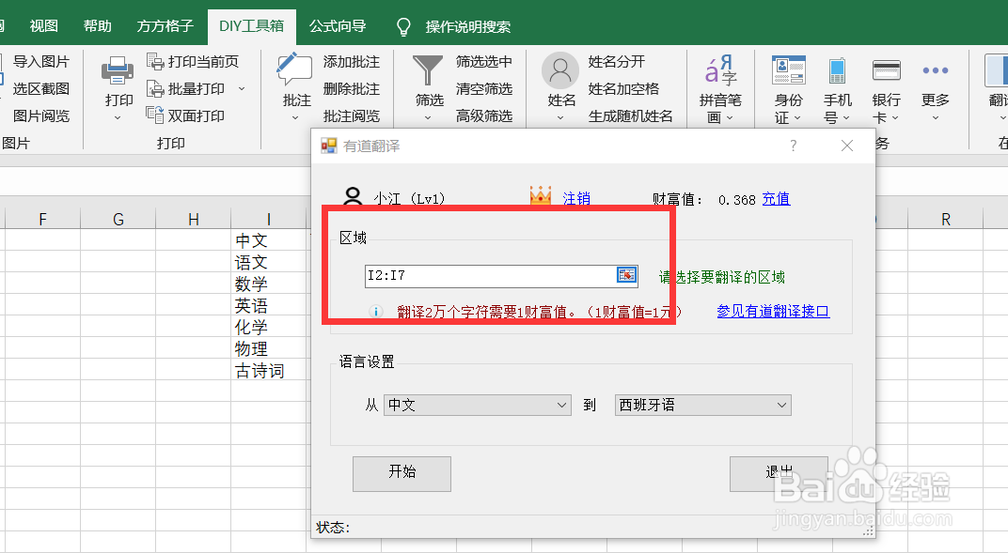Click the More (更多) dots icon
The width and height of the screenshot is (1008, 553).
click(x=935, y=69)
